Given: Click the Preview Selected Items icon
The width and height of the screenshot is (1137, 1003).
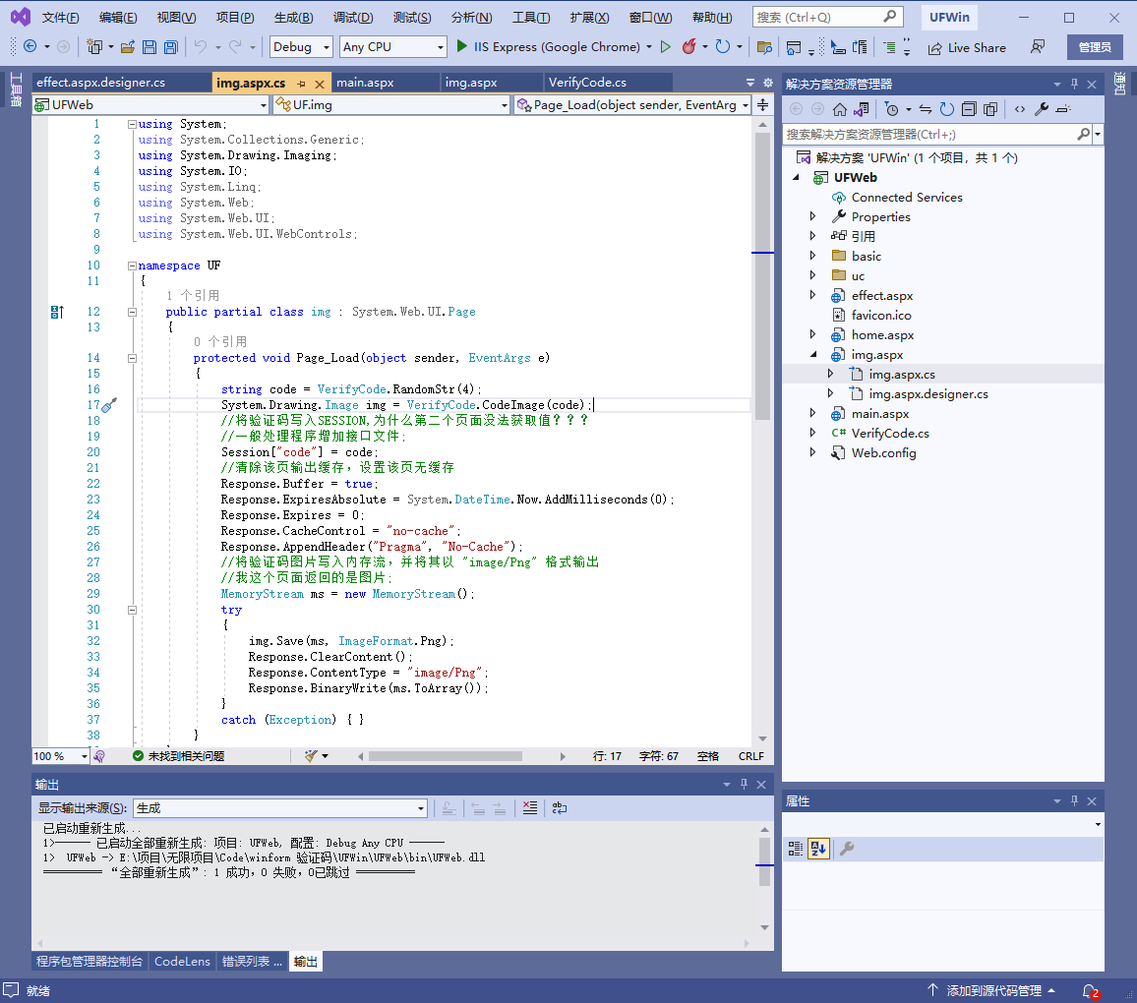Looking at the screenshot, I should [1063, 109].
